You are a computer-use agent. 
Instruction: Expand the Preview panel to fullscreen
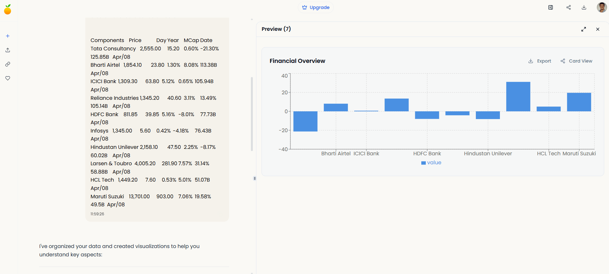584,29
